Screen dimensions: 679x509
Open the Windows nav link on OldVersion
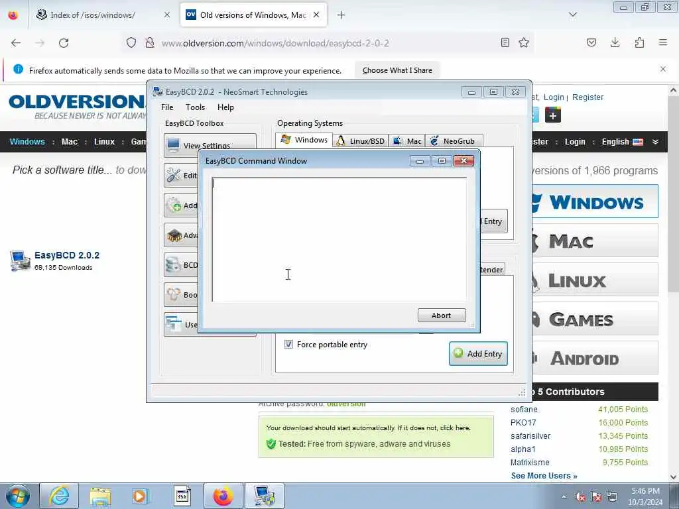tap(27, 142)
